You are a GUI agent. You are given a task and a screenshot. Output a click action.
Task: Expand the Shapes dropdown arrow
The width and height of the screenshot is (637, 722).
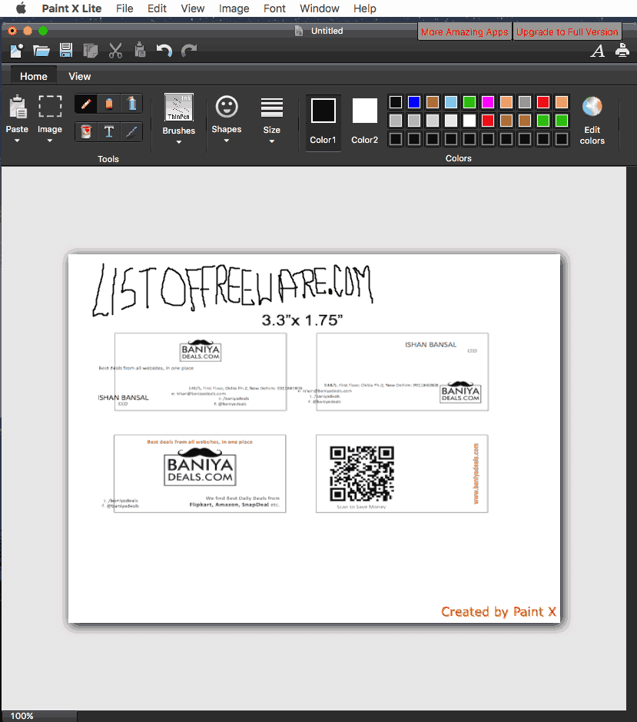click(x=227, y=141)
